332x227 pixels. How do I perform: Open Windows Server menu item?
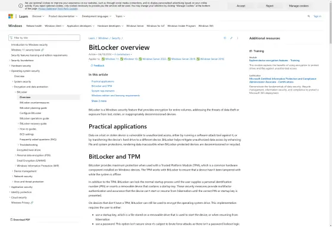(x=135, y=26)
